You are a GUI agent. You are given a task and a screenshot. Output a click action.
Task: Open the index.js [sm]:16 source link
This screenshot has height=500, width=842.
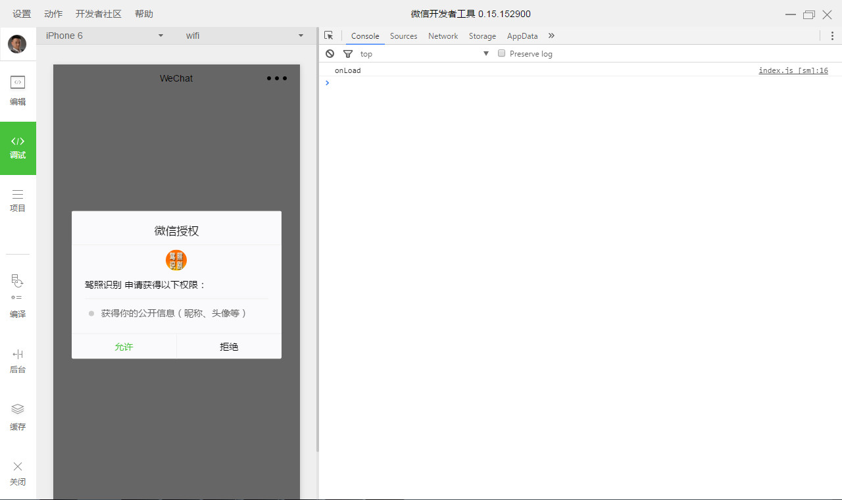click(x=793, y=70)
